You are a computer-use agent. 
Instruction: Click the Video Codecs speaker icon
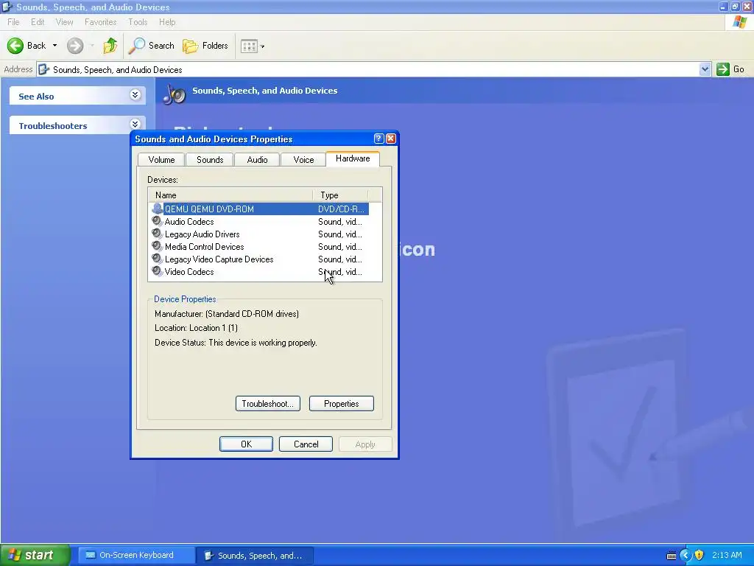pyautogui.click(x=158, y=271)
